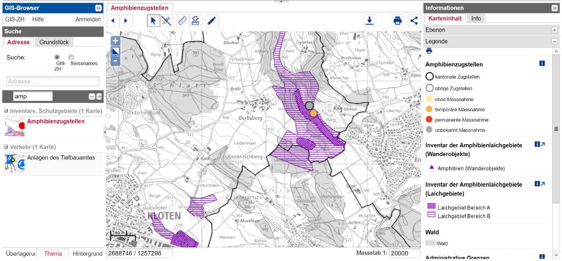Go to previous map view arrow
The height and width of the screenshot is (261, 562).
tap(113, 21)
